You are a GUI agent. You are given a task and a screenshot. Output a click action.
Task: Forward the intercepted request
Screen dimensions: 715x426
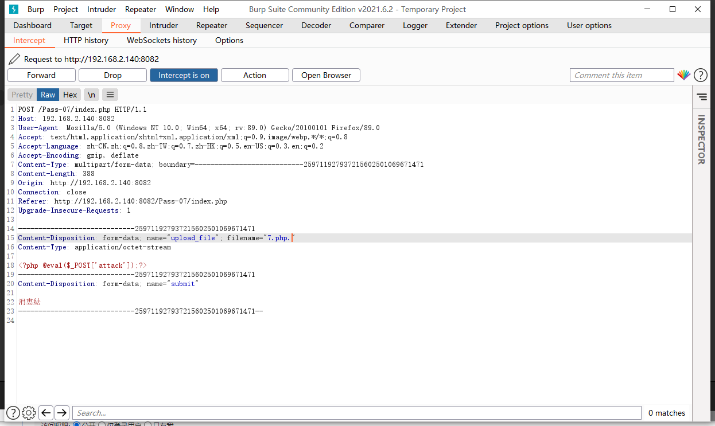(x=41, y=75)
